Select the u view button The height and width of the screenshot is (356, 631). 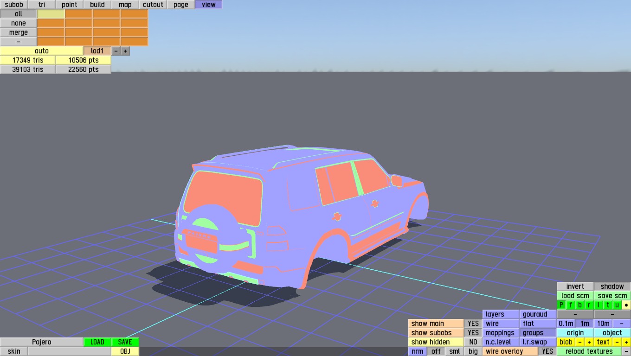click(617, 305)
